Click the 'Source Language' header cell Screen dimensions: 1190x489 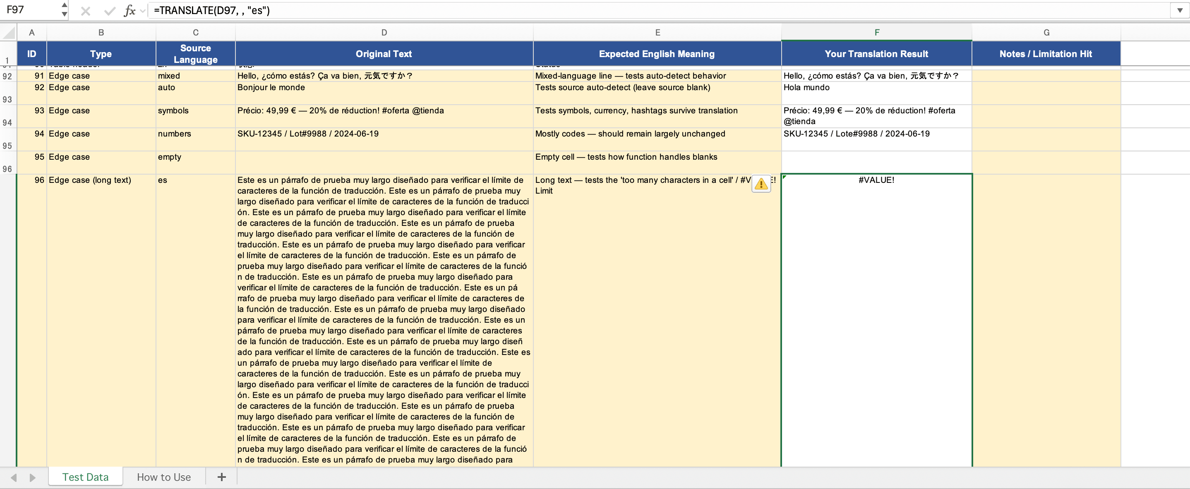pyautogui.click(x=195, y=53)
